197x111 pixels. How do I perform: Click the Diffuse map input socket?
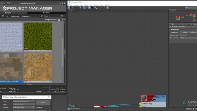(140, 104)
